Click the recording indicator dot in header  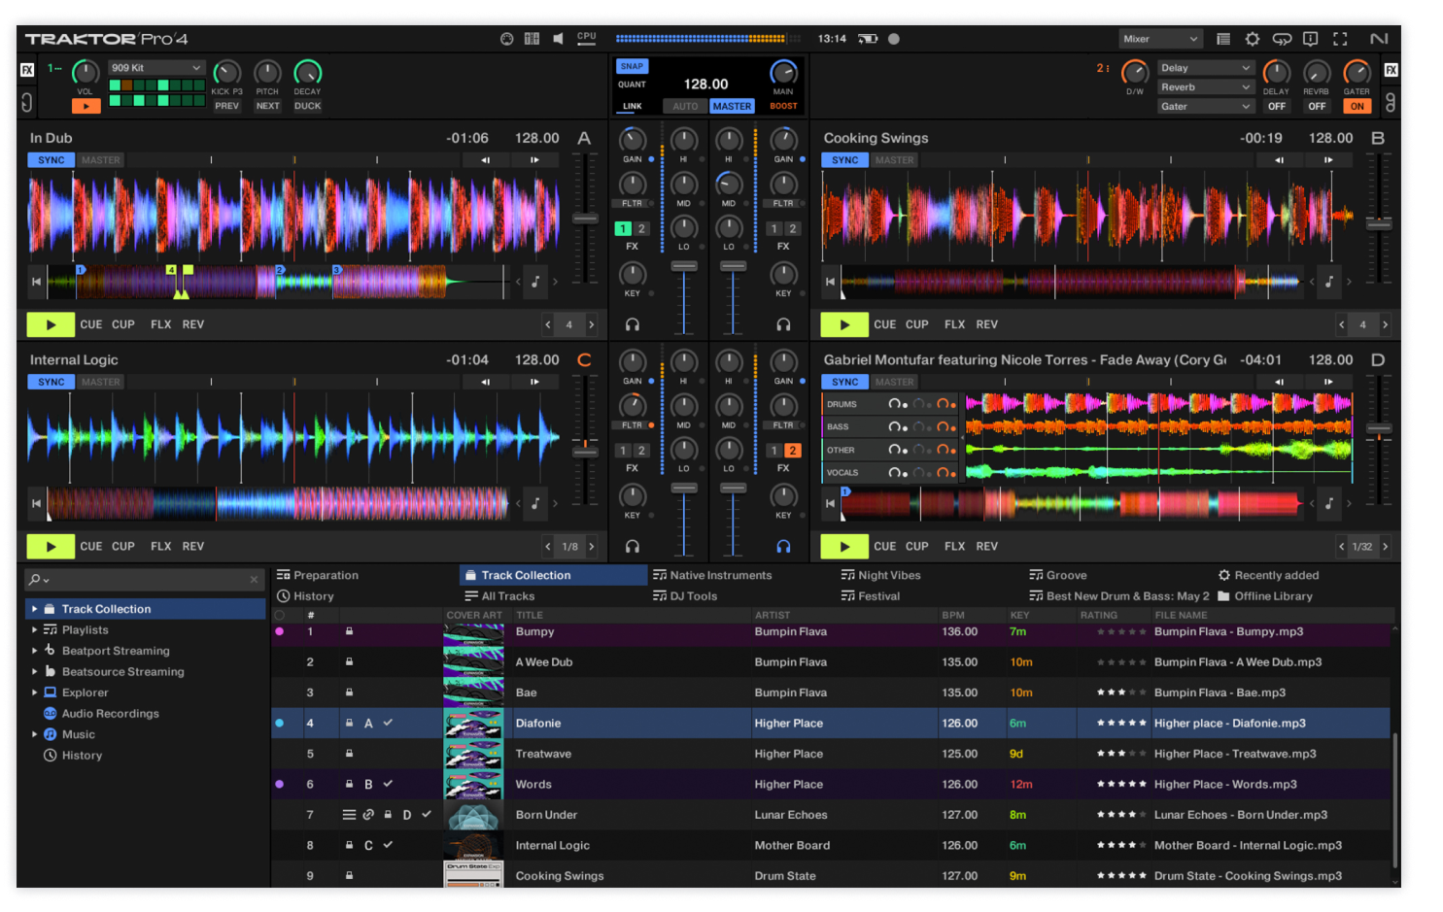[x=894, y=39]
